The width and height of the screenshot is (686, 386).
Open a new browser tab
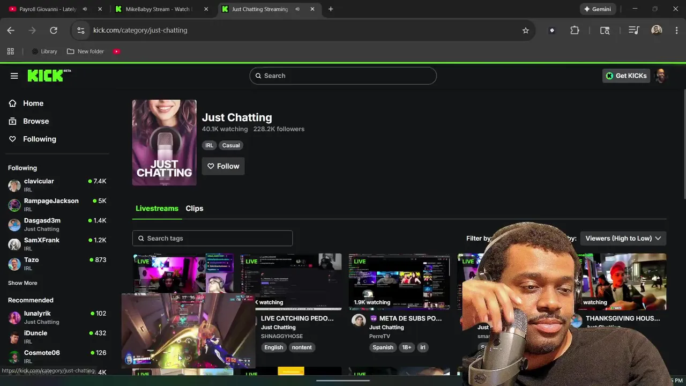coord(331,9)
